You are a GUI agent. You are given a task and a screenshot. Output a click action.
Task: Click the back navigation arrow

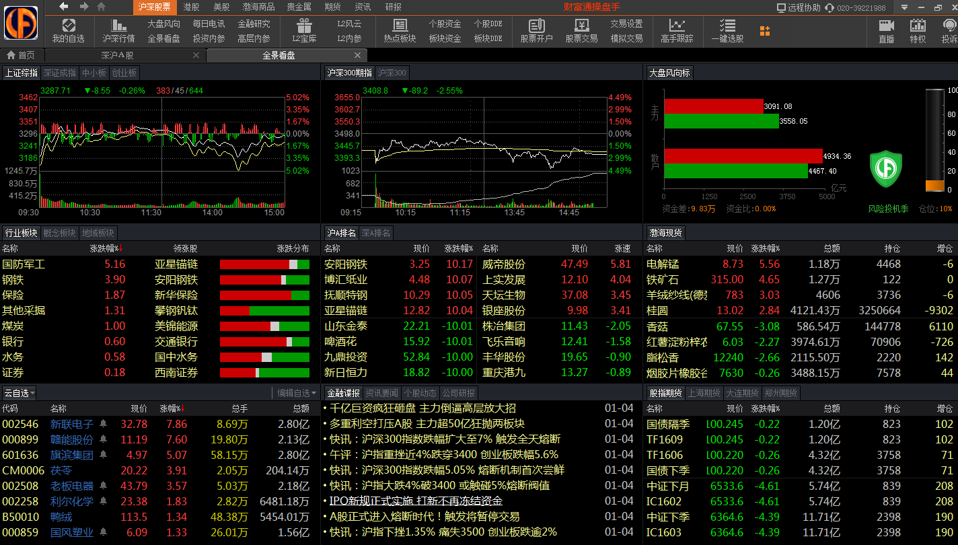click(64, 7)
